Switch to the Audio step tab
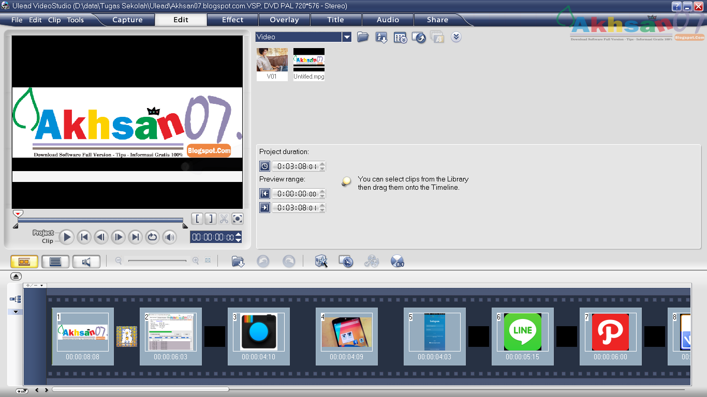The height and width of the screenshot is (397, 707). pyautogui.click(x=388, y=20)
